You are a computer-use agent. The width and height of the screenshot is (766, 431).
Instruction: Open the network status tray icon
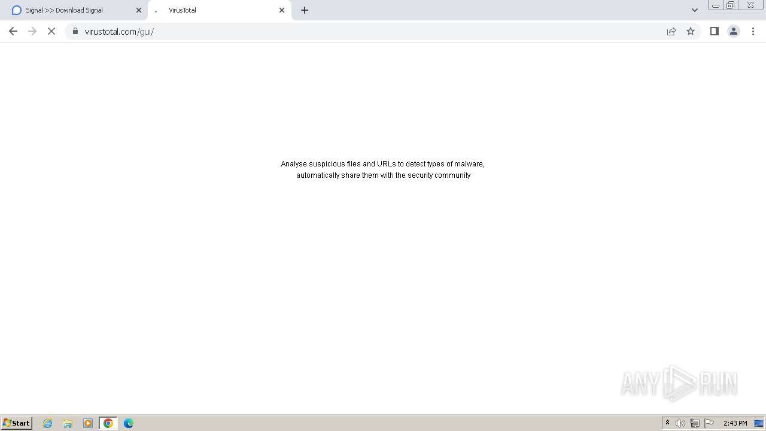695,423
